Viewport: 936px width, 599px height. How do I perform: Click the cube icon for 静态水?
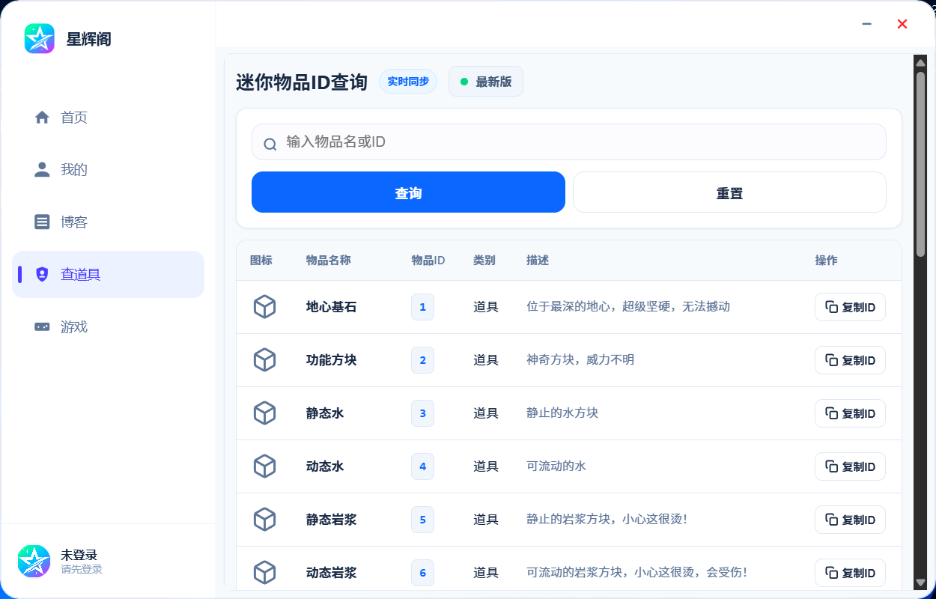[x=264, y=413]
